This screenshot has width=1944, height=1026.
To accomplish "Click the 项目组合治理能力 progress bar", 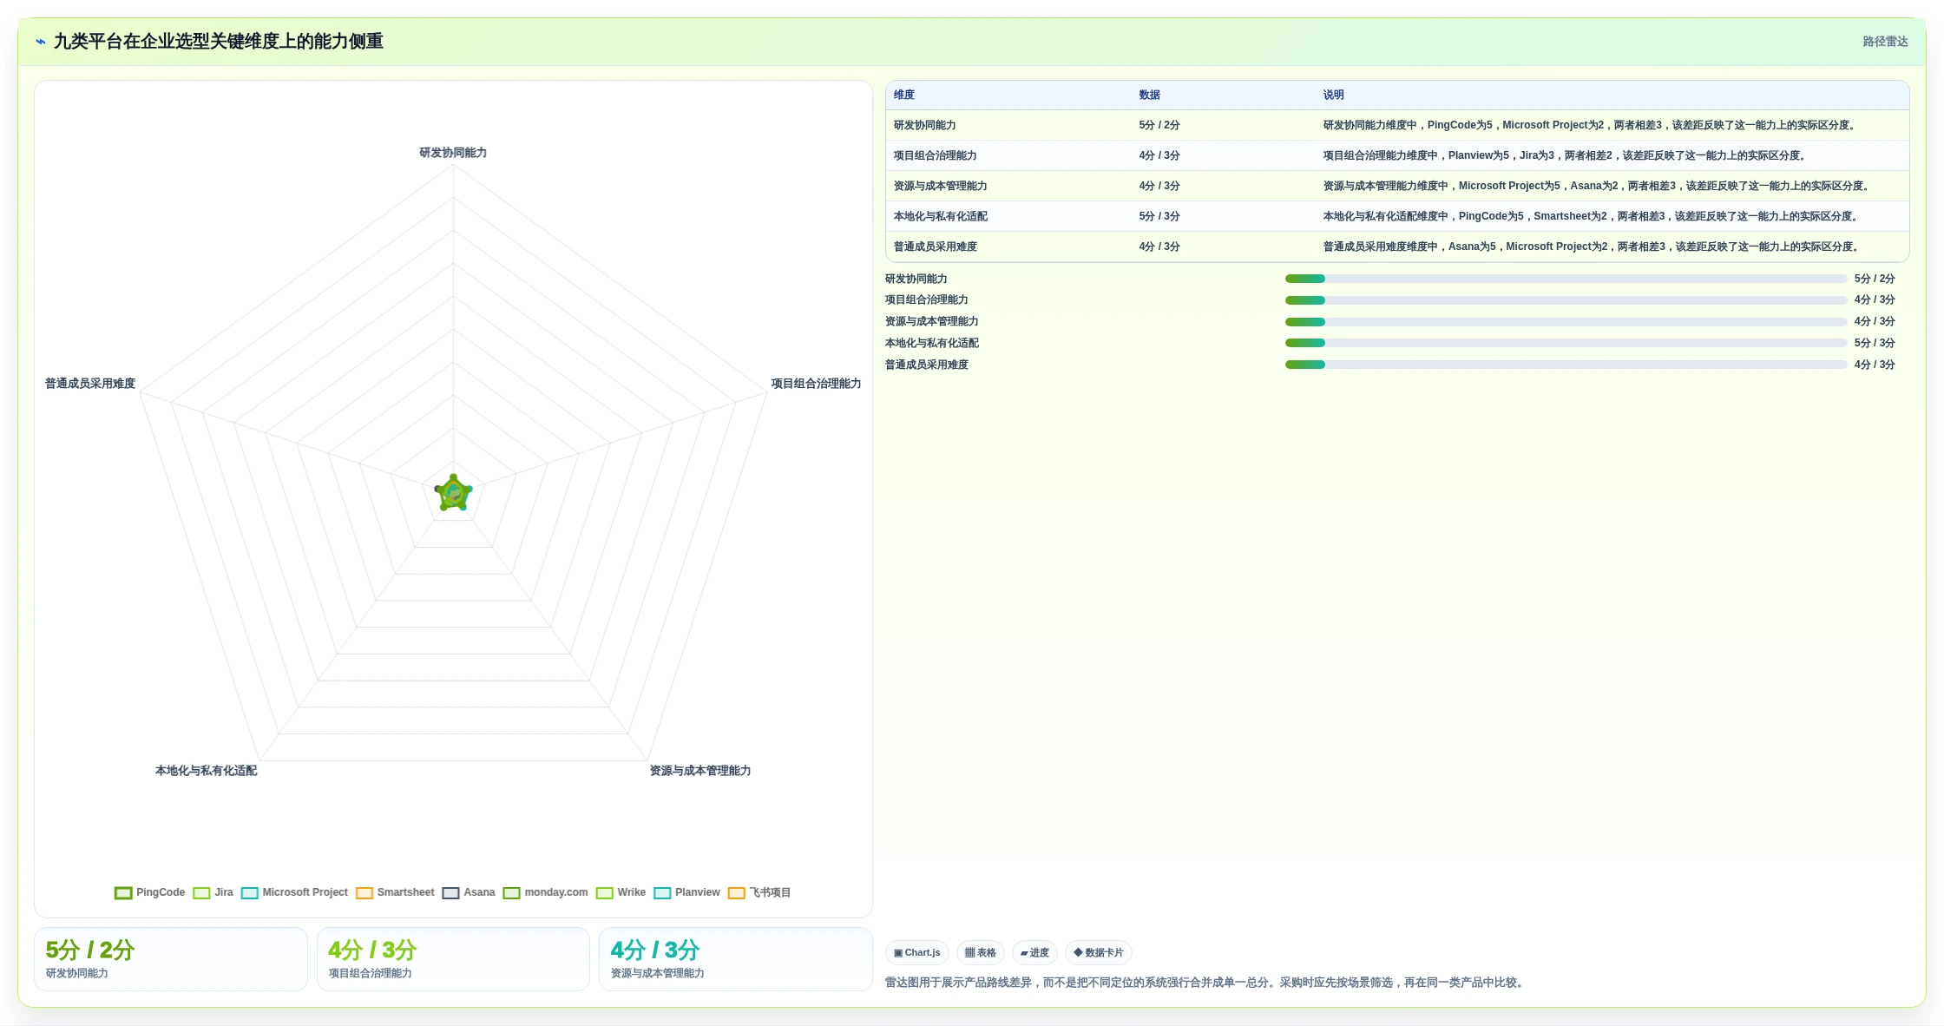I will pyautogui.click(x=1566, y=300).
